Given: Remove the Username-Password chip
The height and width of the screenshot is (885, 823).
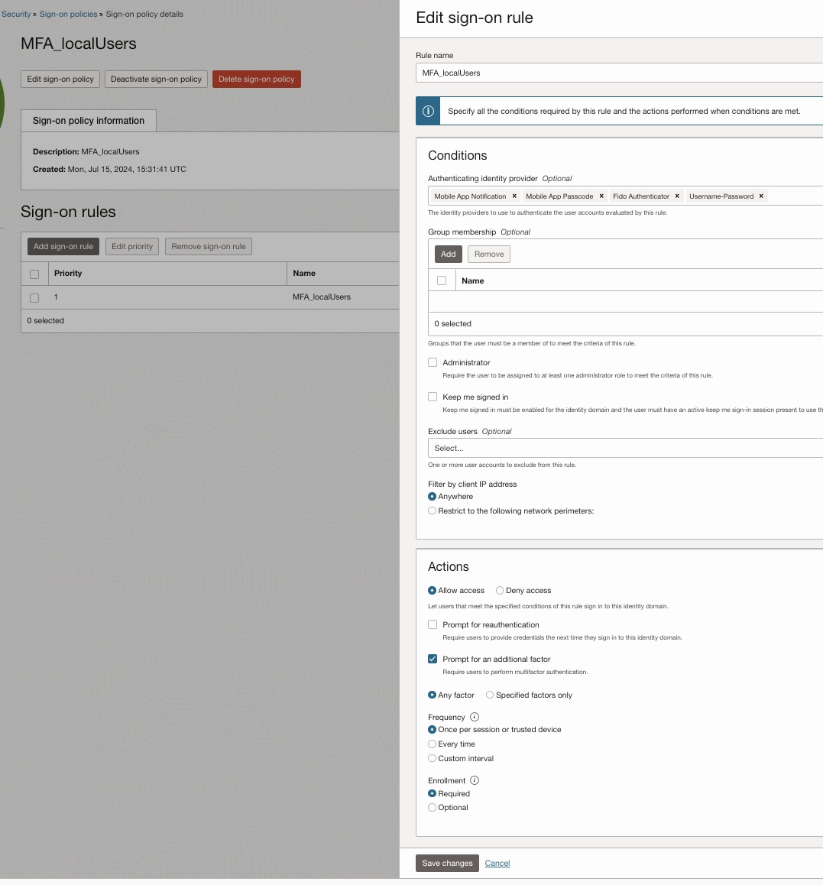Looking at the screenshot, I should [761, 196].
